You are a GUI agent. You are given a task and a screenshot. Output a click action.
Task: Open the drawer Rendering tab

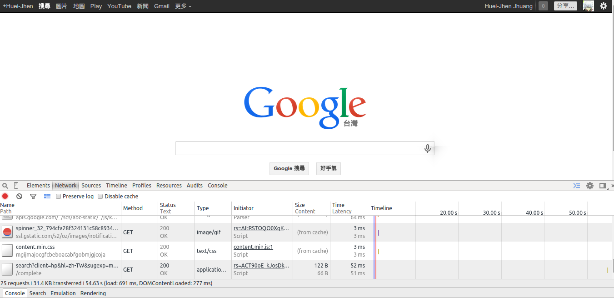coord(93,293)
